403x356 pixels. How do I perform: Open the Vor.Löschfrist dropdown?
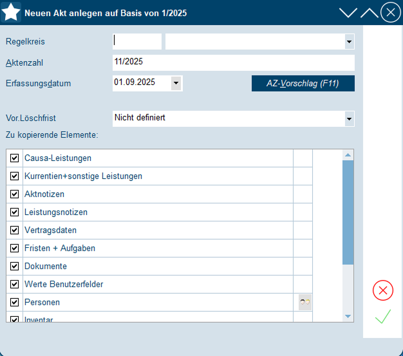click(349, 118)
